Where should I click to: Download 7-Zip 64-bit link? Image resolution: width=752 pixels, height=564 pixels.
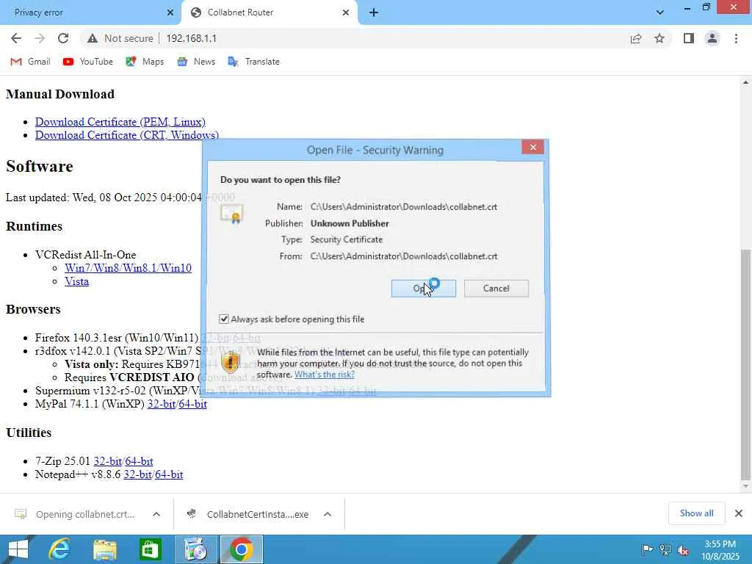(139, 461)
